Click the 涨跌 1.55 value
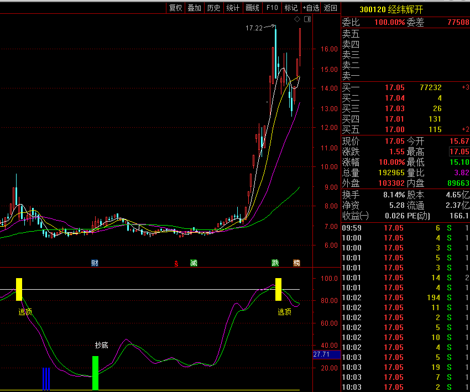 point(397,151)
